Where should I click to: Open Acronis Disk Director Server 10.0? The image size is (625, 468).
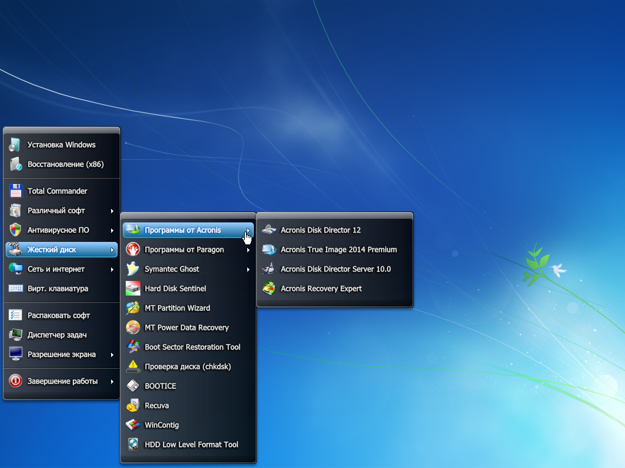[x=335, y=269]
